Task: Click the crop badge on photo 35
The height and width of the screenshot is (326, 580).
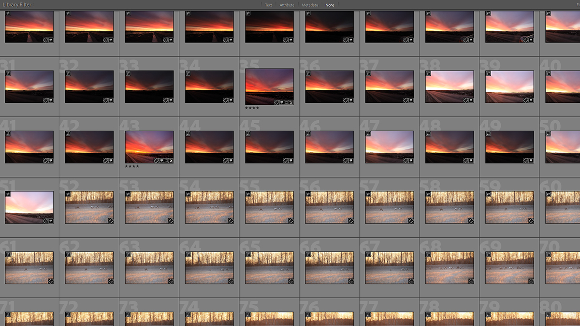Action: click(x=287, y=102)
